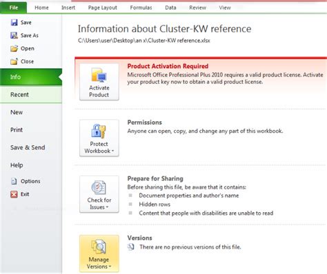Click the Save label in the sidebar
Screen dimensions: 327x274
26,22
